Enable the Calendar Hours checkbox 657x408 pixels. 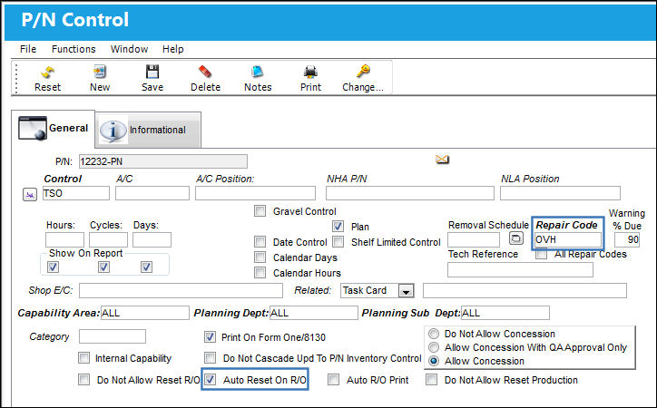pyautogui.click(x=260, y=273)
